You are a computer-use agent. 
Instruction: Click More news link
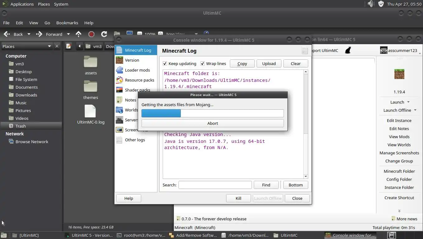(x=404, y=219)
